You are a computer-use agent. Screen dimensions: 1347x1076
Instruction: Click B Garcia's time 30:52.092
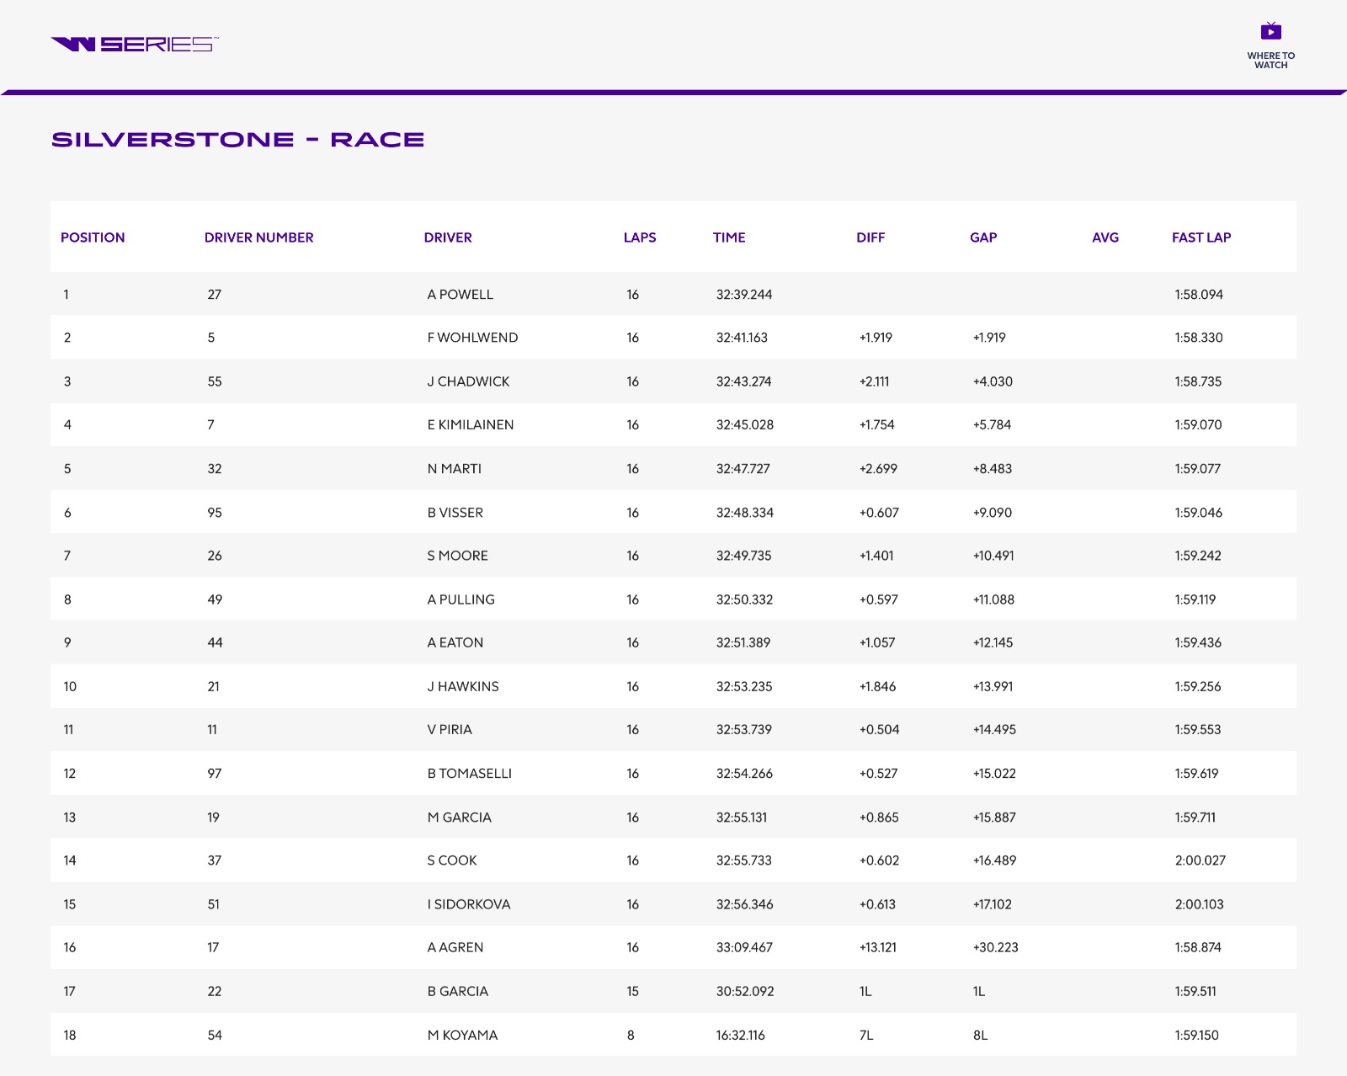tap(745, 991)
